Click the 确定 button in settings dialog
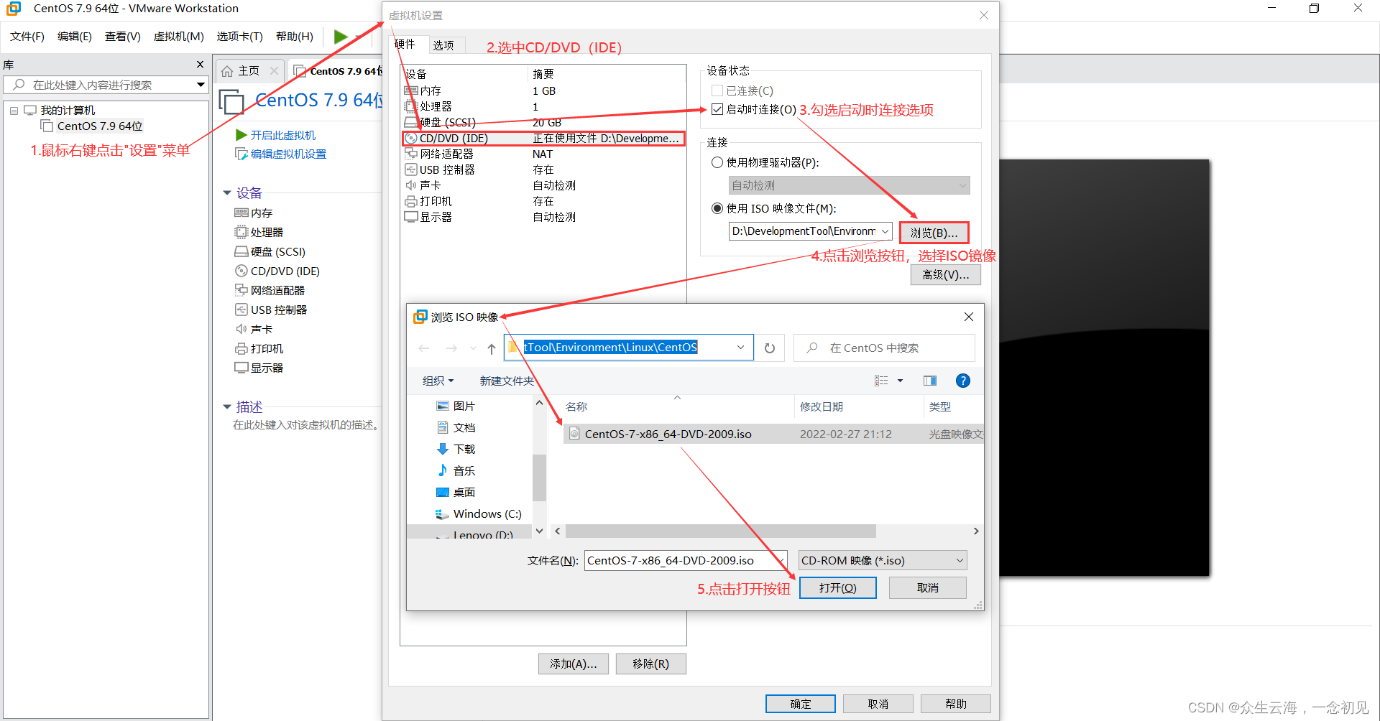The image size is (1380, 721). coord(801,704)
